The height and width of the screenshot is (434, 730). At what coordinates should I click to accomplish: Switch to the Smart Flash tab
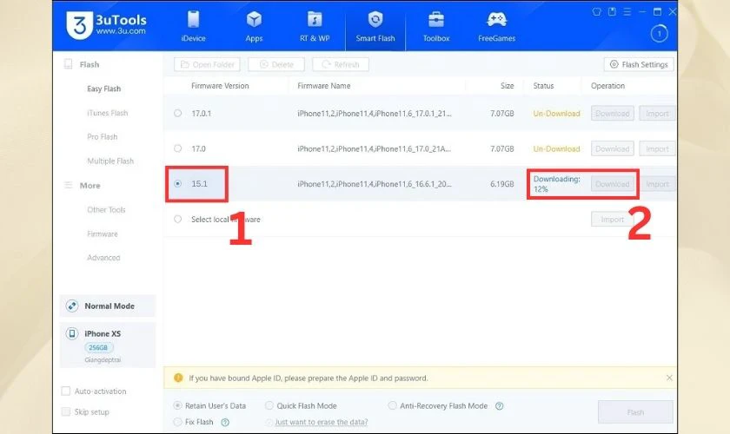point(375,26)
